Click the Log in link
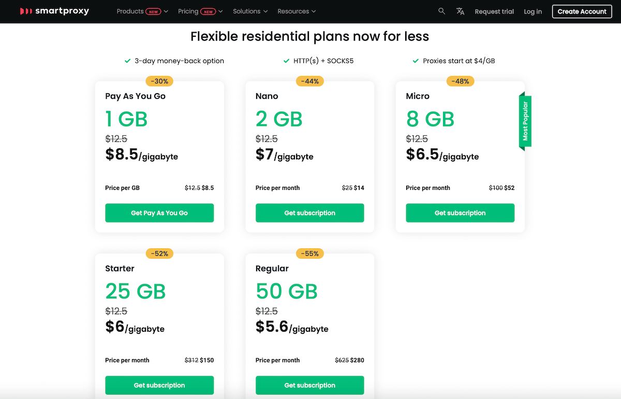 click(x=533, y=11)
